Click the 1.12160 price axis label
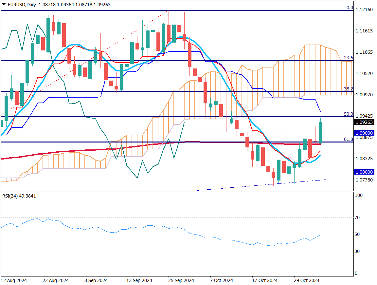This screenshot has width=377, height=285. click(x=364, y=9)
